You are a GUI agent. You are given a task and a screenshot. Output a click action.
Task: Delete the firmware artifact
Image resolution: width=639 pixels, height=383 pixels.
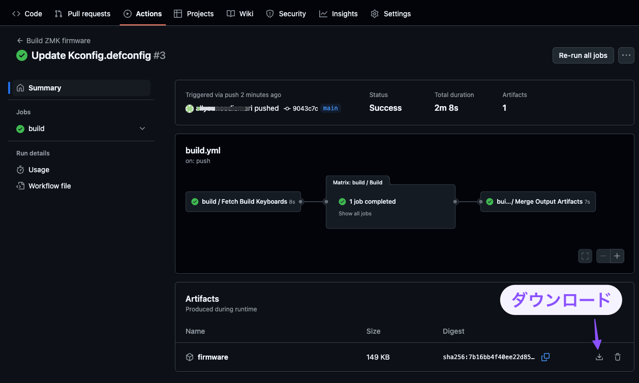pos(618,357)
